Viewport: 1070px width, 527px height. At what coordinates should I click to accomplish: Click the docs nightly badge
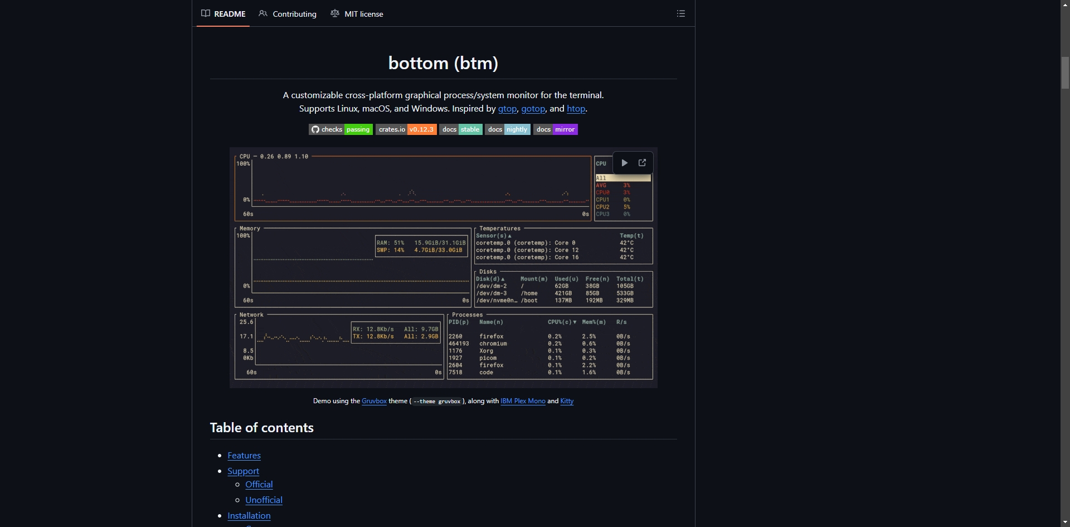pyautogui.click(x=507, y=129)
